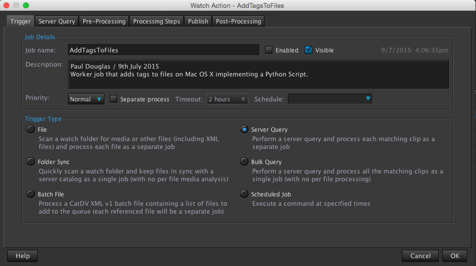Select the File trigger type radio button
Image resolution: width=476 pixels, height=266 pixels.
coord(31,130)
